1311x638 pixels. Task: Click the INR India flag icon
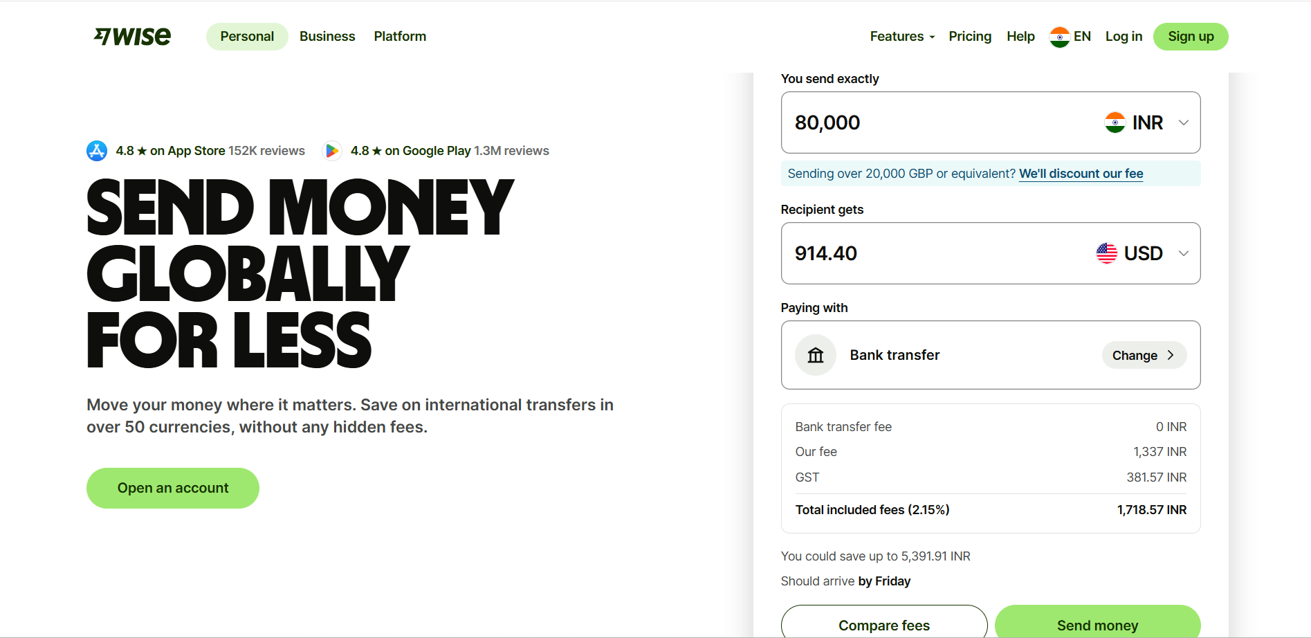click(x=1115, y=122)
